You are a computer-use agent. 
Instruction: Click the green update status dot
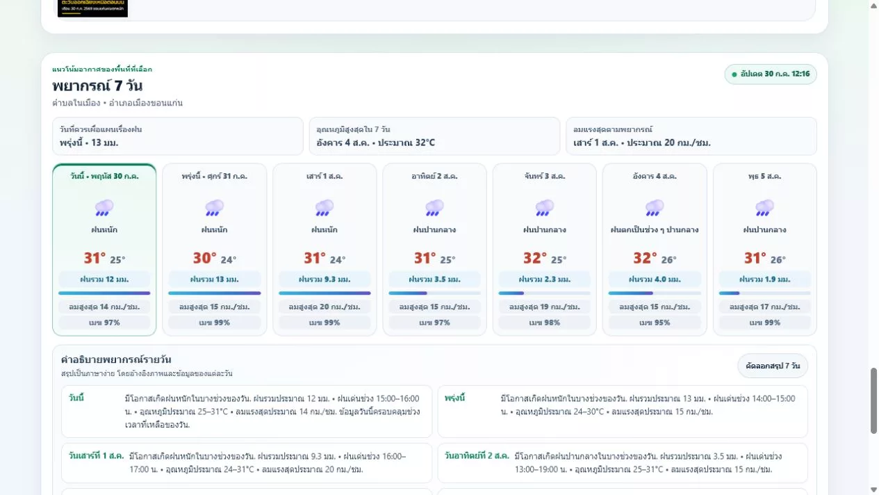pyautogui.click(x=734, y=74)
